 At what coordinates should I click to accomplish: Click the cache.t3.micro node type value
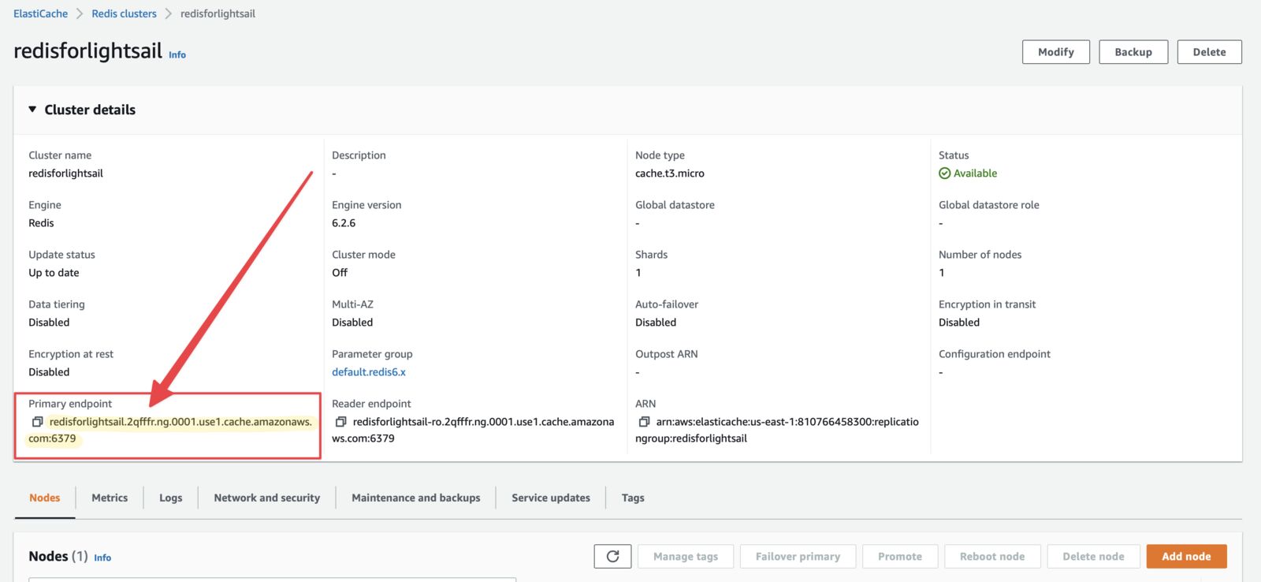click(670, 173)
